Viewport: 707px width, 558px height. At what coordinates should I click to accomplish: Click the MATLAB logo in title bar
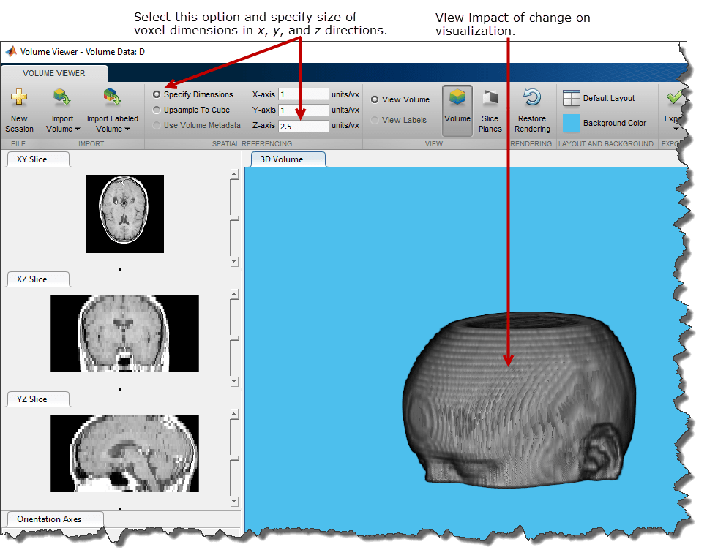pyautogui.click(x=11, y=51)
